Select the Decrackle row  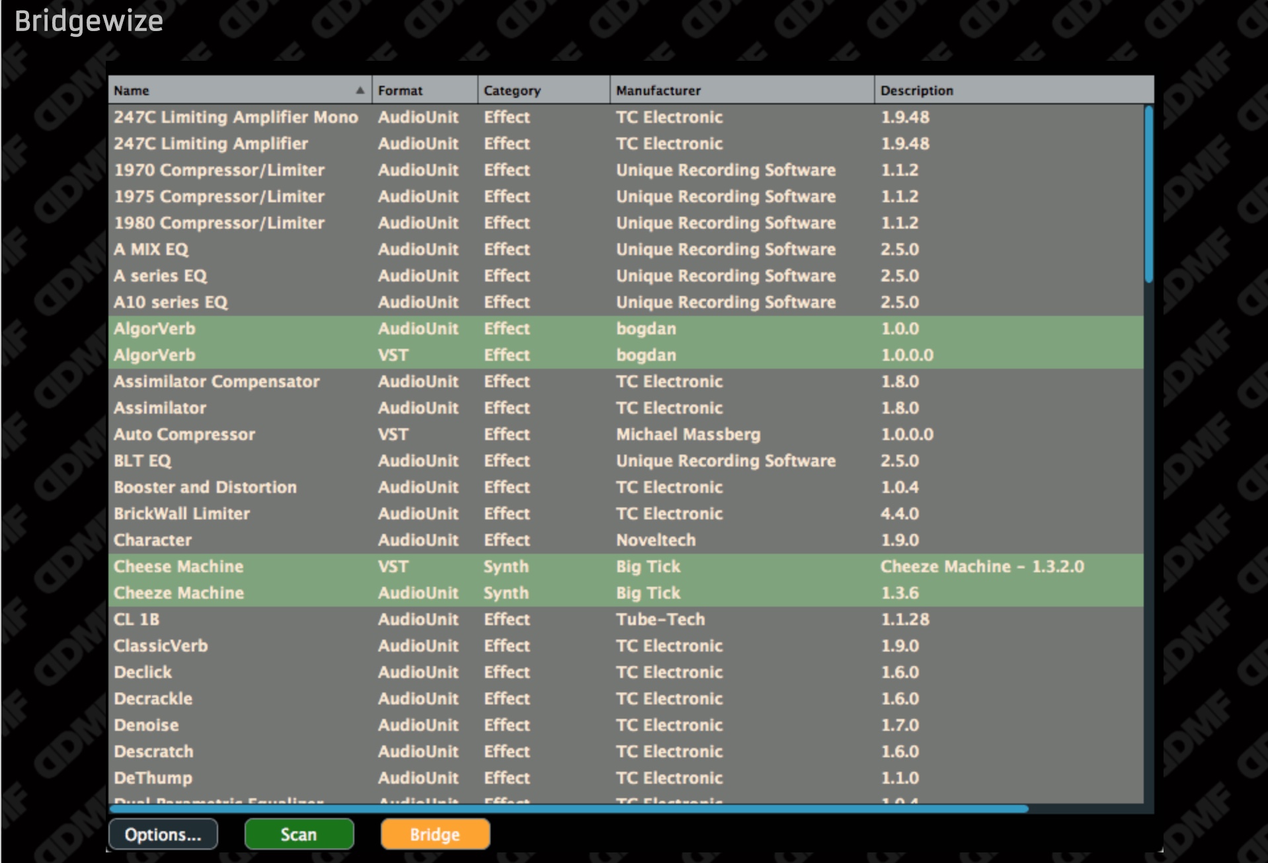point(626,698)
